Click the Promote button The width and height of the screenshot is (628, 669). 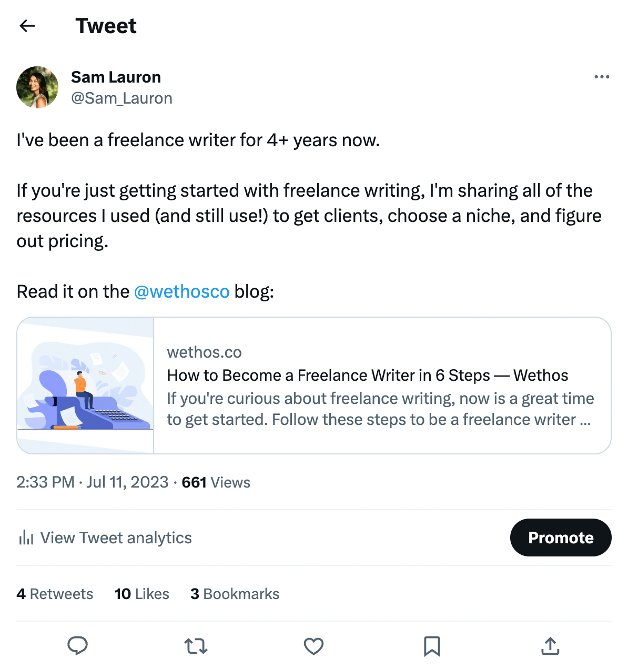click(x=561, y=538)
